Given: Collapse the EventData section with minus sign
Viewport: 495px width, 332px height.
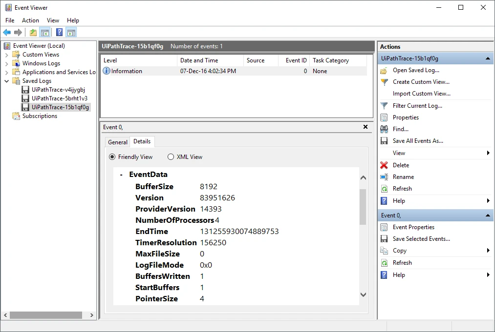Looking at the screenshot, I should click(x=121, y=175).
